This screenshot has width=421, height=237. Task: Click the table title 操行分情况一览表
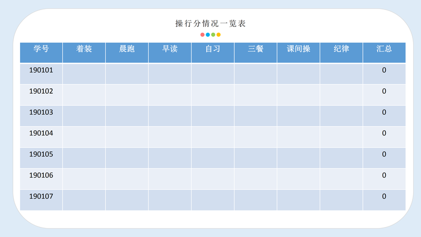click(x=210, y=23)
